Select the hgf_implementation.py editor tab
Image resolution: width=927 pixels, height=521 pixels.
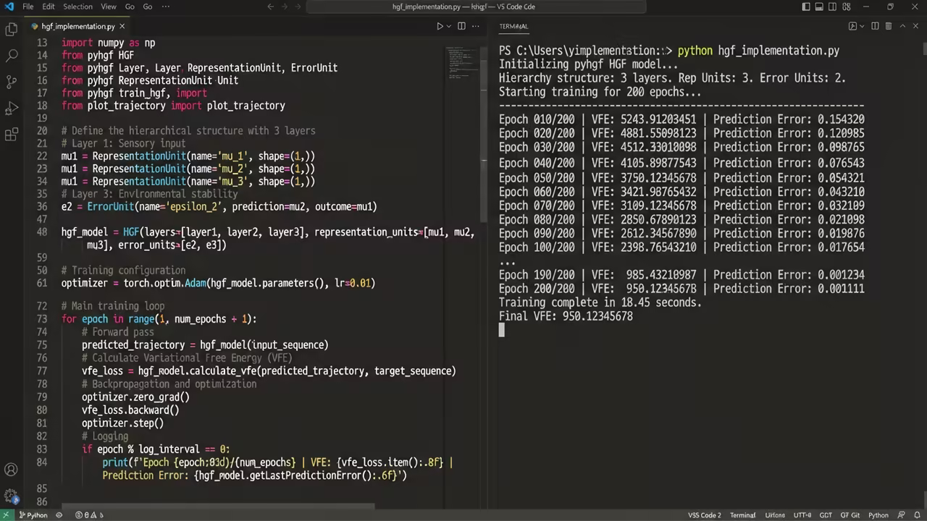pyautogui.click(x=78, y=26)
